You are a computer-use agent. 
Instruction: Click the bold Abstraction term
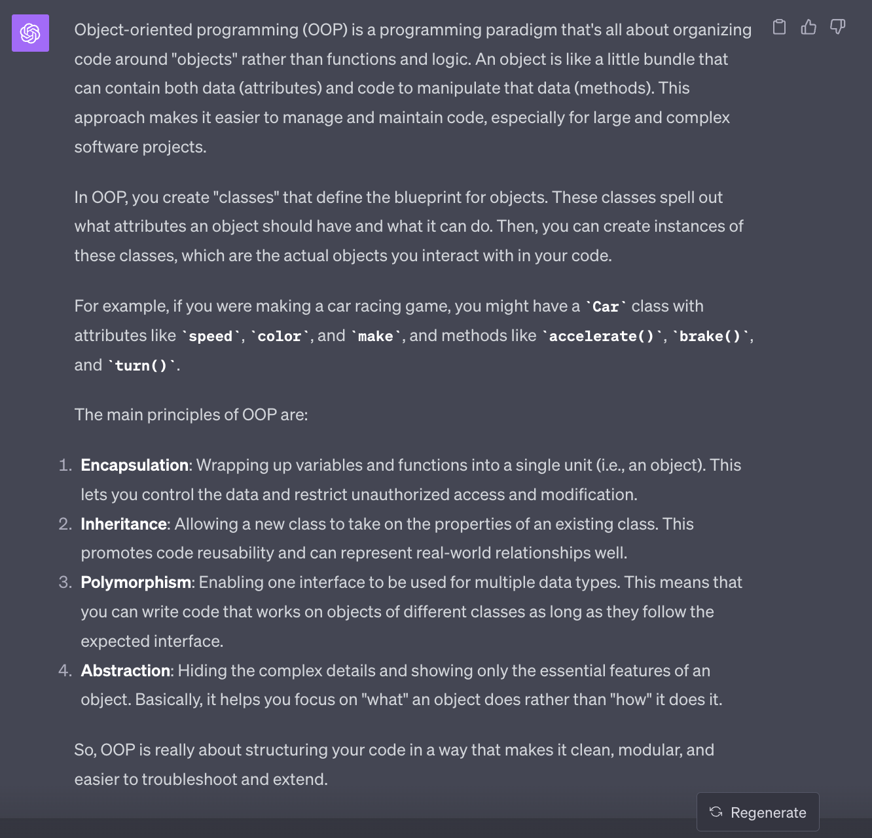[x=125, y=670]
